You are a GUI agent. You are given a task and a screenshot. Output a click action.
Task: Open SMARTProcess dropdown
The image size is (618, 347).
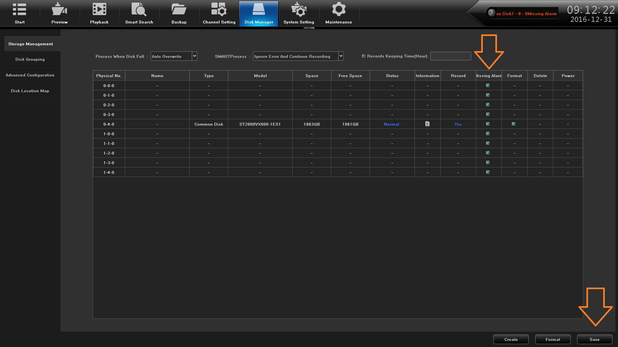point(298,56)
